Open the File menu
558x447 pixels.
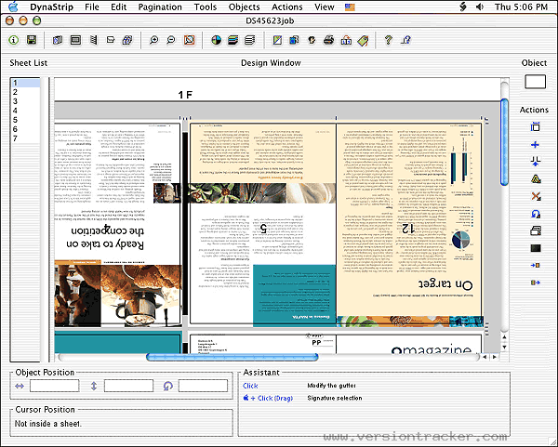[92, 7]
